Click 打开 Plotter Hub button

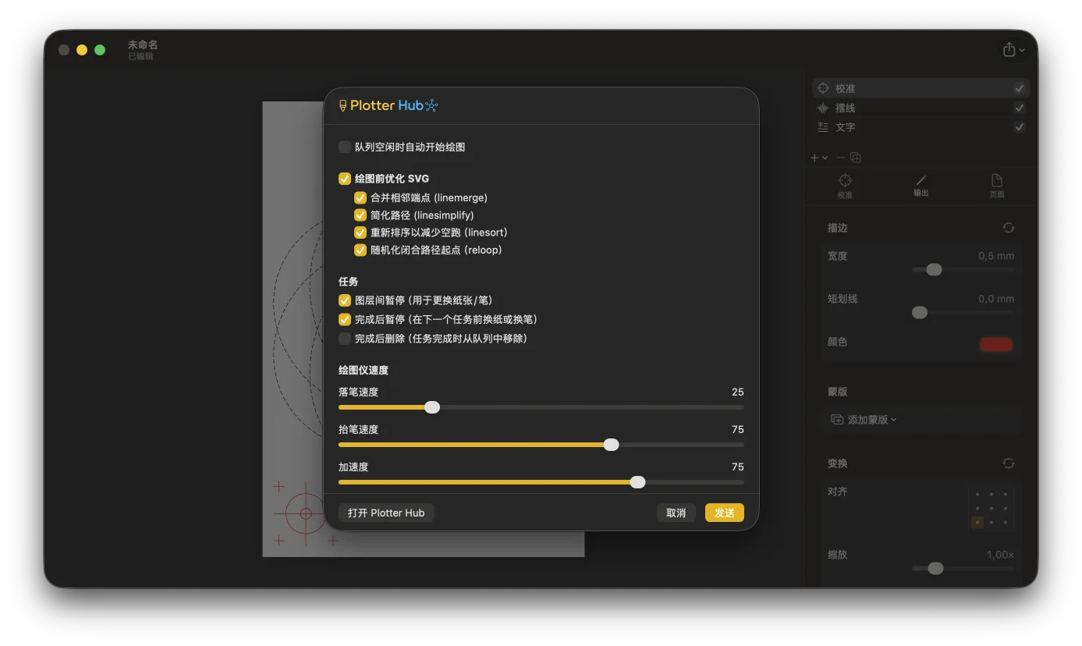coord(386,513)
